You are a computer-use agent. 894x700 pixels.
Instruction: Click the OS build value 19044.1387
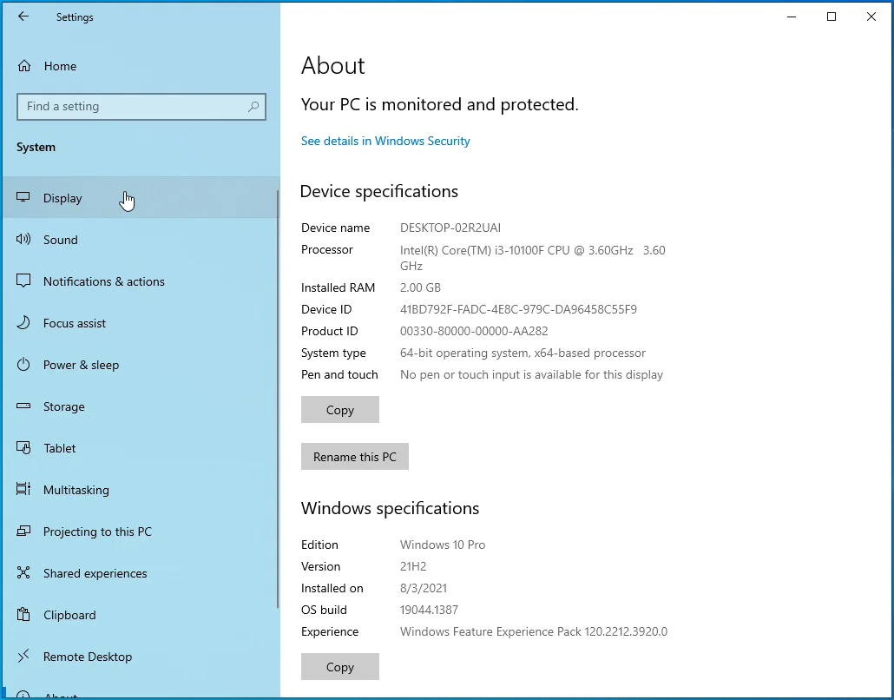coord(429,610)
